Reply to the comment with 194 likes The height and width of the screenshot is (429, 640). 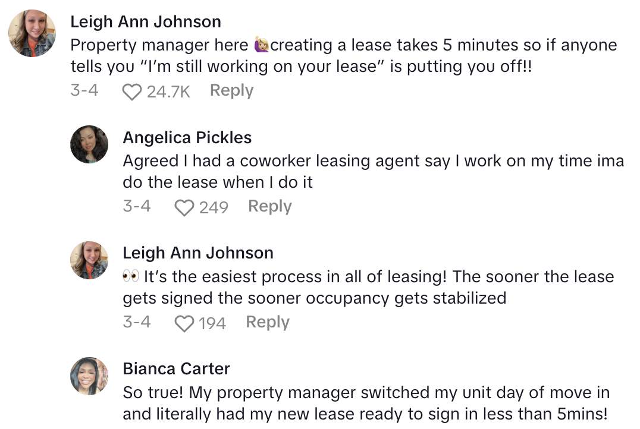click(267, 323)
